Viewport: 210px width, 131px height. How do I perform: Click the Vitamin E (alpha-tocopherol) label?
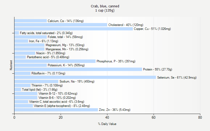pyautogui.click(x=62, y=106)
